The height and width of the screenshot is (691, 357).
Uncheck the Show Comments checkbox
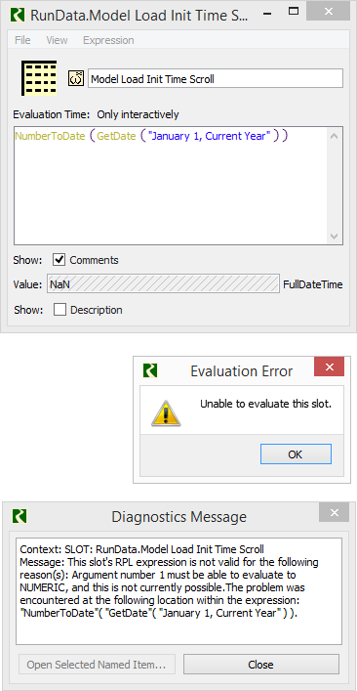pos(59,260)
